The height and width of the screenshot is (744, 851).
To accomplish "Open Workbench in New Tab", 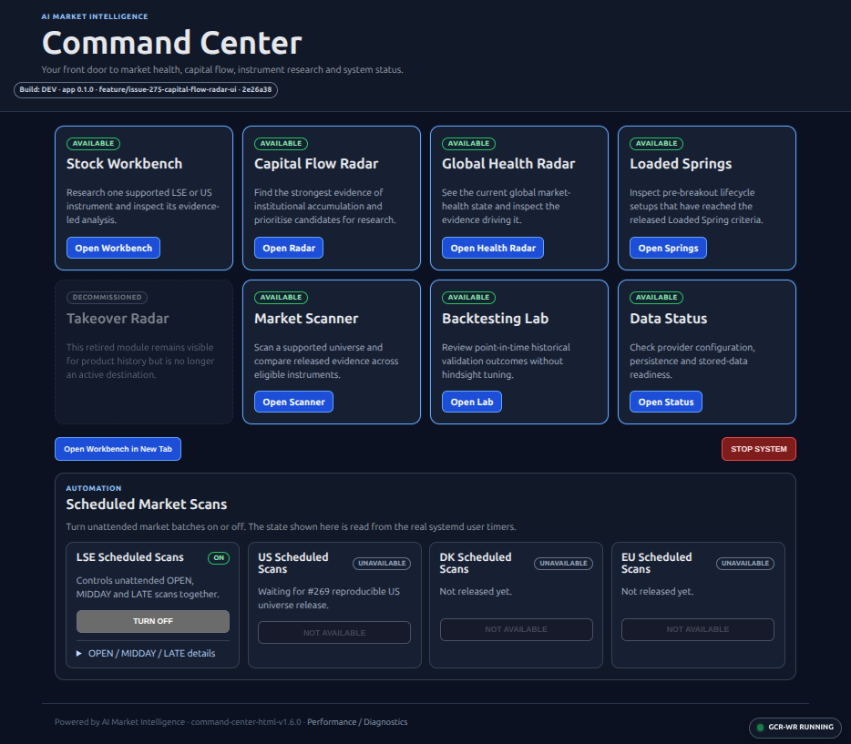I will pyautogui.click(x=118, y=449).
